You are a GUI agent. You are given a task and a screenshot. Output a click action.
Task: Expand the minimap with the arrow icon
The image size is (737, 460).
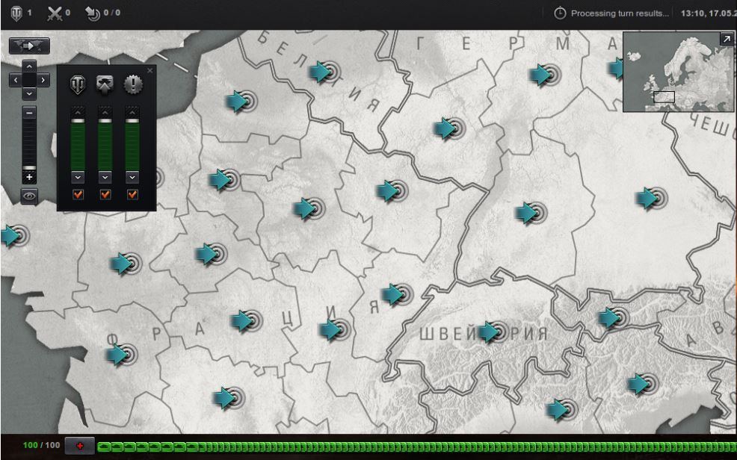[x=727, y=39]
